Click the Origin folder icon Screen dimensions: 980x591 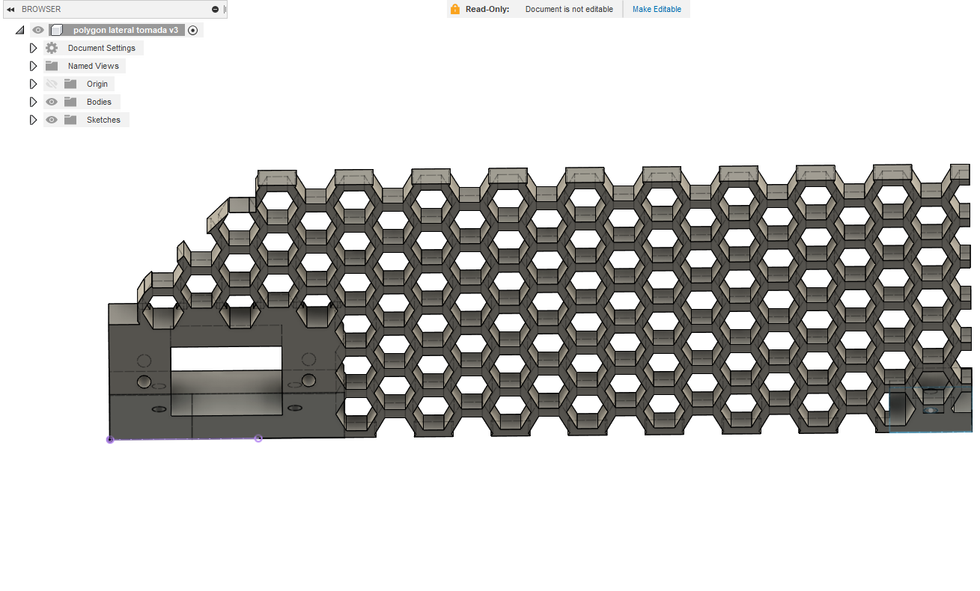(x=70, y=84)
